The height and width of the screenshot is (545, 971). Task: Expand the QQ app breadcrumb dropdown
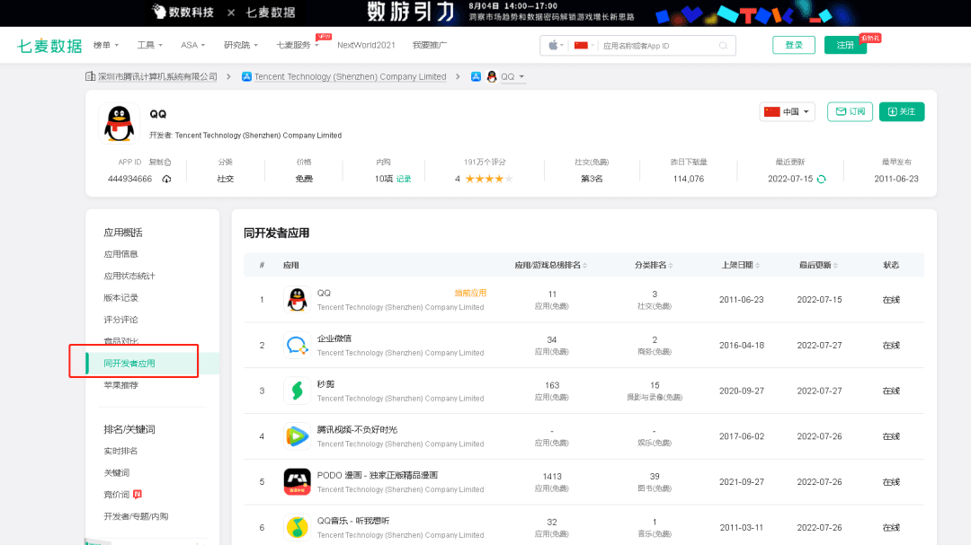point(512,76)
